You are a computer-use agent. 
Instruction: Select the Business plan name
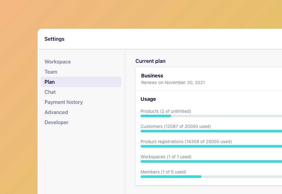tap(152, 76)
